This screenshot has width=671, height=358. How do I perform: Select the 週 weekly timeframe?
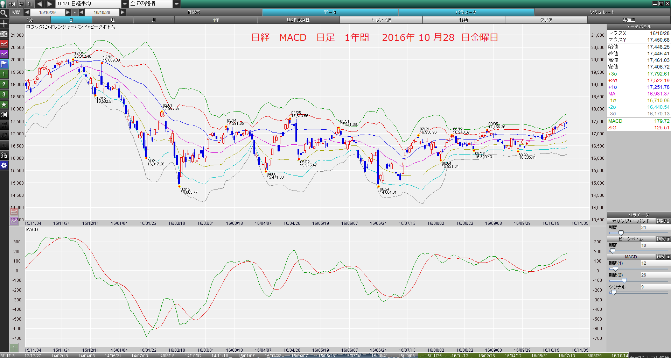(112, 20)
